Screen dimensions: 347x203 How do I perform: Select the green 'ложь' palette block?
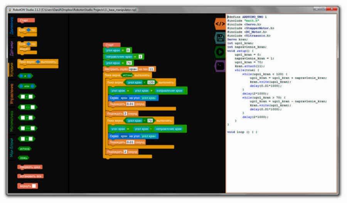tap(24, 158)
